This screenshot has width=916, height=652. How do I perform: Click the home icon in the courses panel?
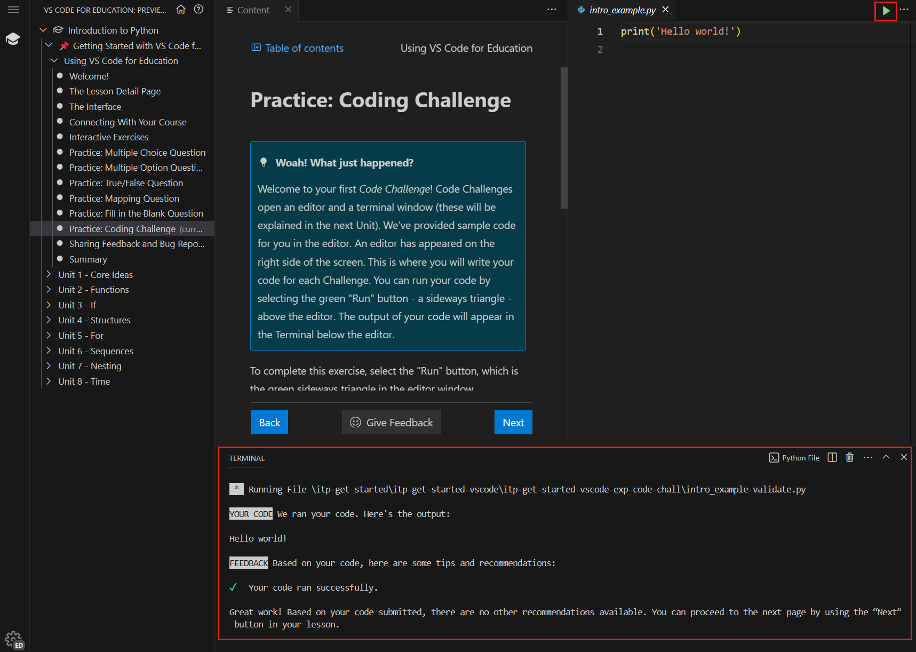[180, 10]
